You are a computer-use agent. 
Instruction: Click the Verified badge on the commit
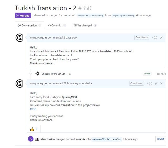(x=147, y=74)
